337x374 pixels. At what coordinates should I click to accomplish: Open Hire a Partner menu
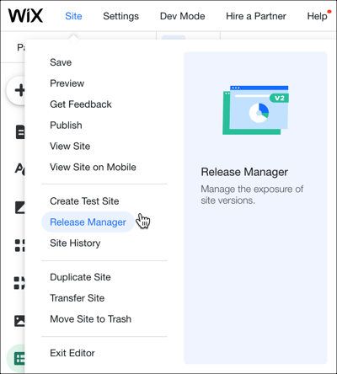click(x=256, y=16)
